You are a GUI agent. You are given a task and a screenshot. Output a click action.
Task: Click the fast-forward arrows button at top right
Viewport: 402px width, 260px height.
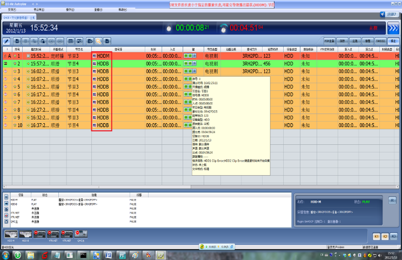393,28
